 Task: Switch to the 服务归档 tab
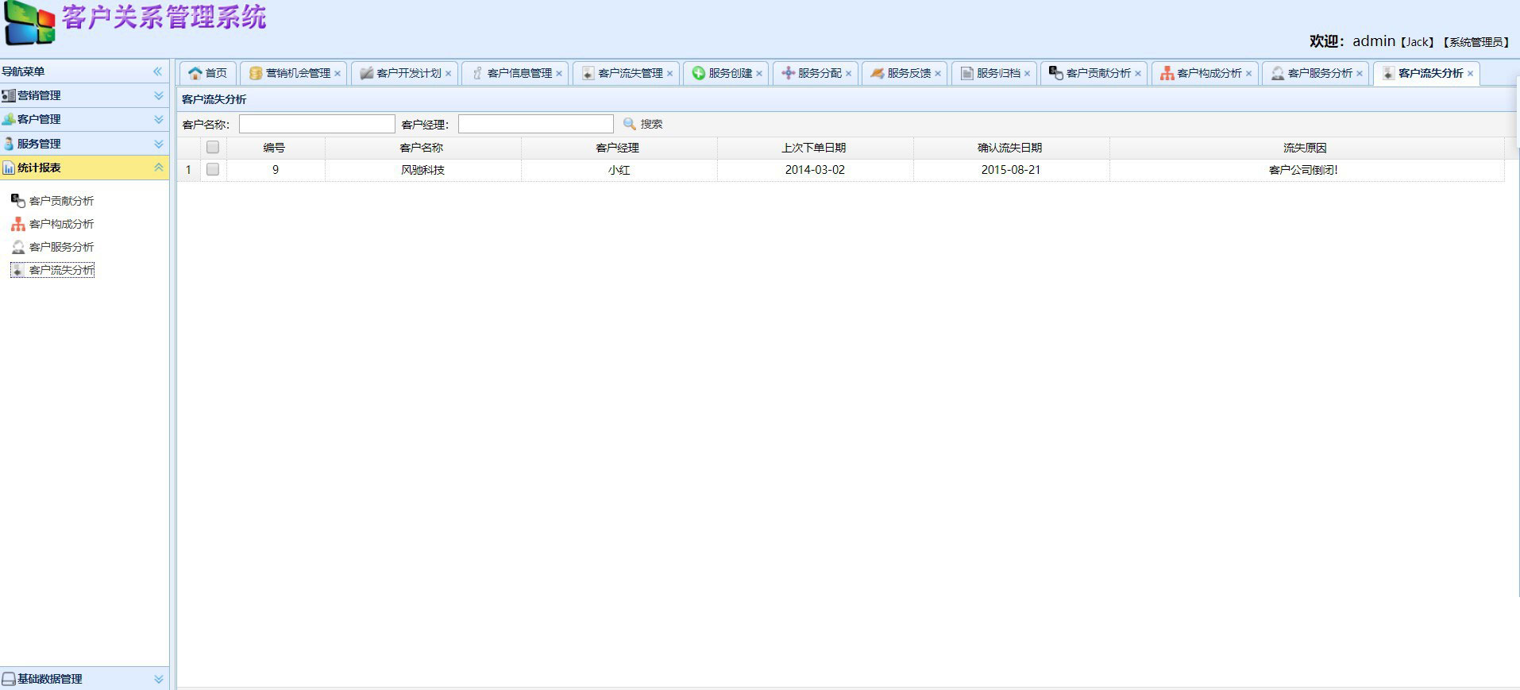[x=997, y=73]
